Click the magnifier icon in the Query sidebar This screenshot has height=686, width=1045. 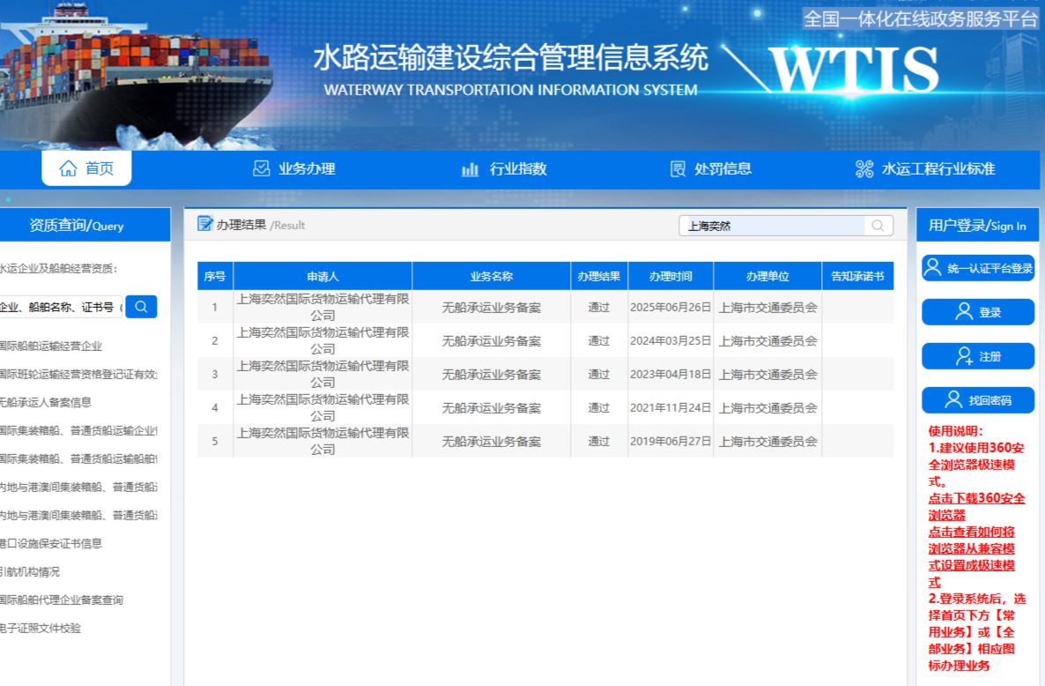coord(141,306)
